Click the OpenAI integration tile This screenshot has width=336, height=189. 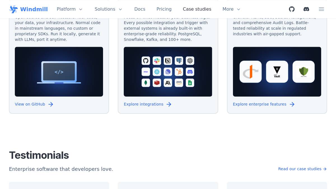[x=190, y=61]
